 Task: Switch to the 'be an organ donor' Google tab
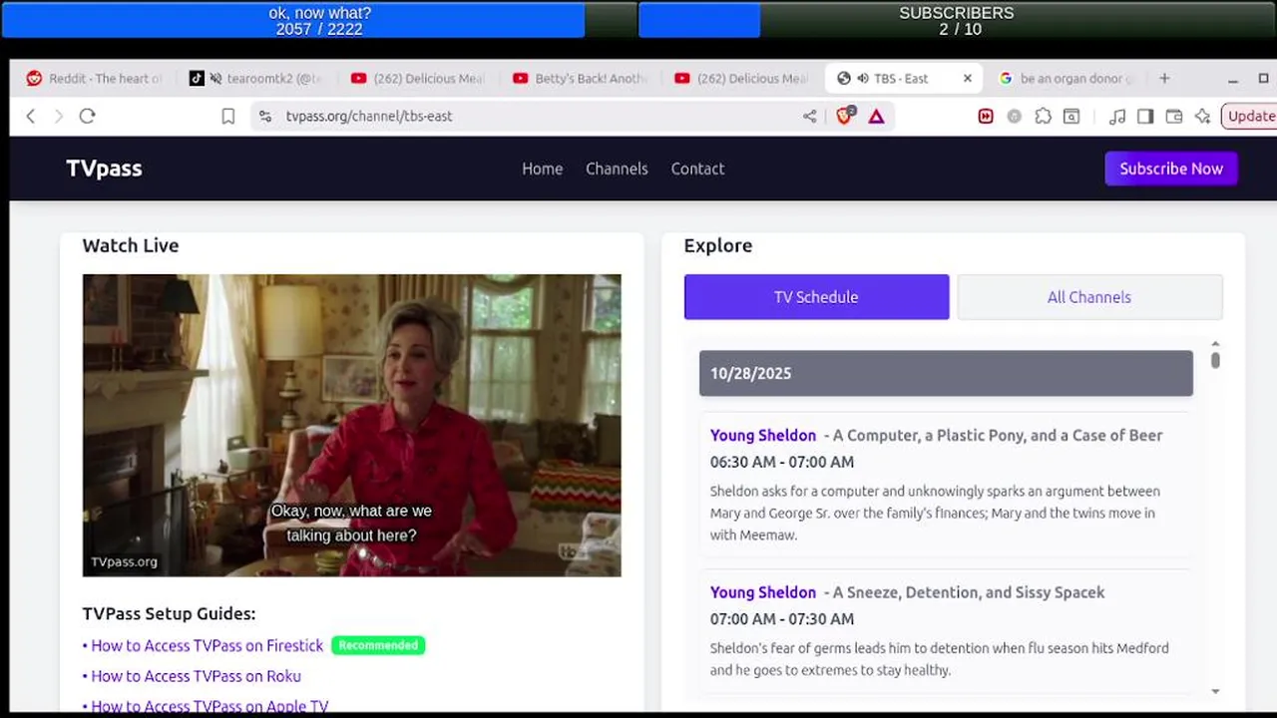pos(1067,78)
